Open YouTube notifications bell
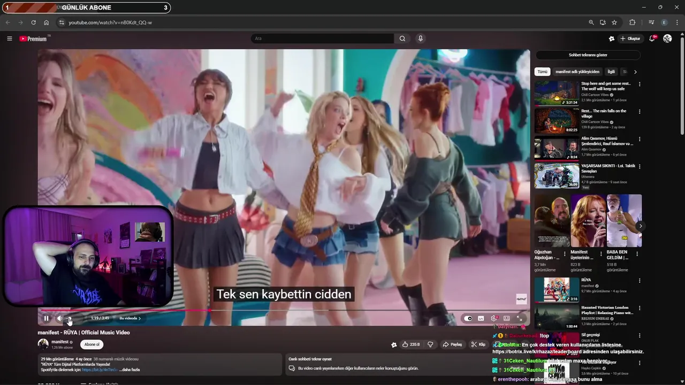This screenshot has width=685, height=385. 652,38
